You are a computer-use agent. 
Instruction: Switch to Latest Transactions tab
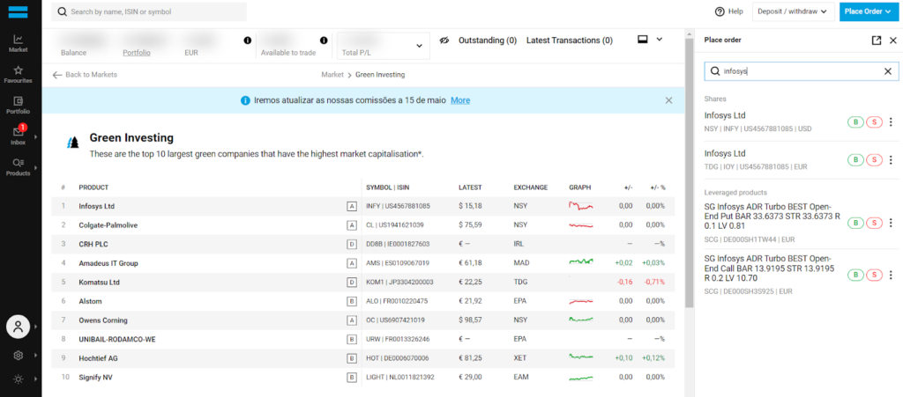569,40
